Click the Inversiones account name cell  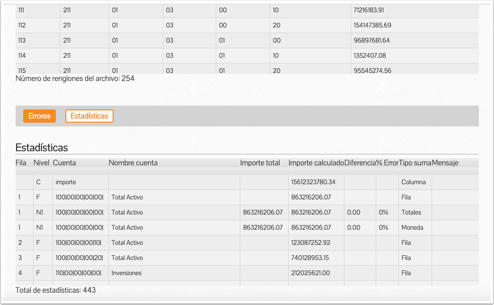(126, 273)
